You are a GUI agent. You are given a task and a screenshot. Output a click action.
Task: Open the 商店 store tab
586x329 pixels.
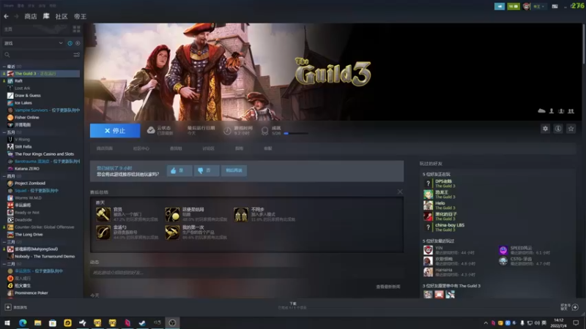point(31,16)
